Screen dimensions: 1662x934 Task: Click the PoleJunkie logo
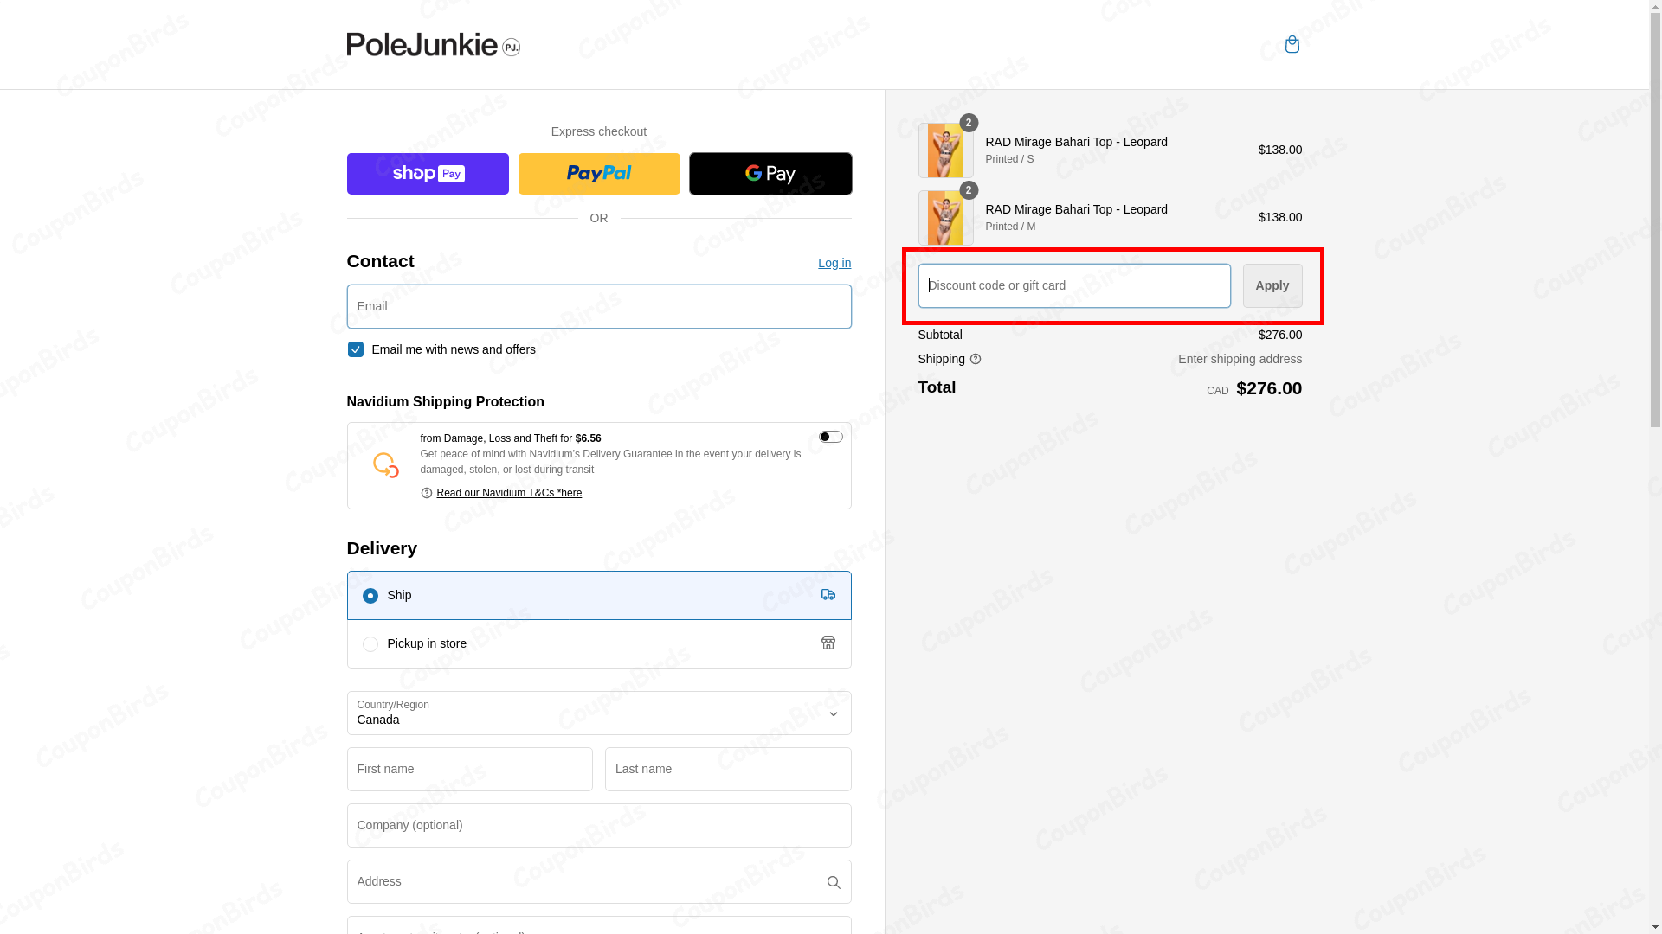coord(433,44)
